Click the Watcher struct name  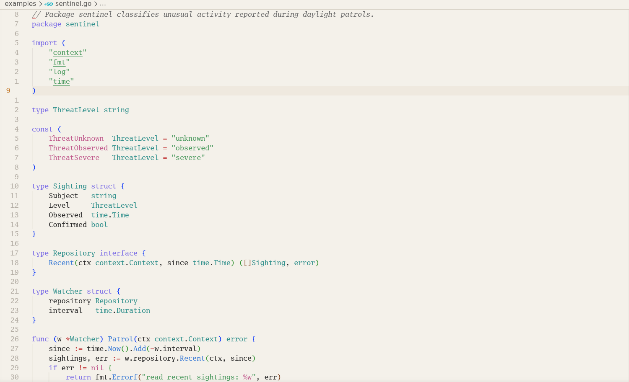tap(68, 291)
